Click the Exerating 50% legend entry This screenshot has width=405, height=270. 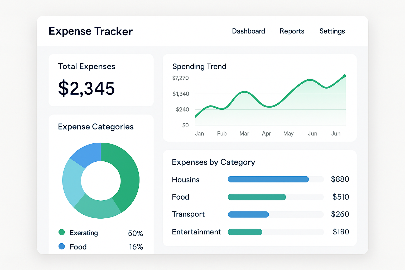click(100, 233)
